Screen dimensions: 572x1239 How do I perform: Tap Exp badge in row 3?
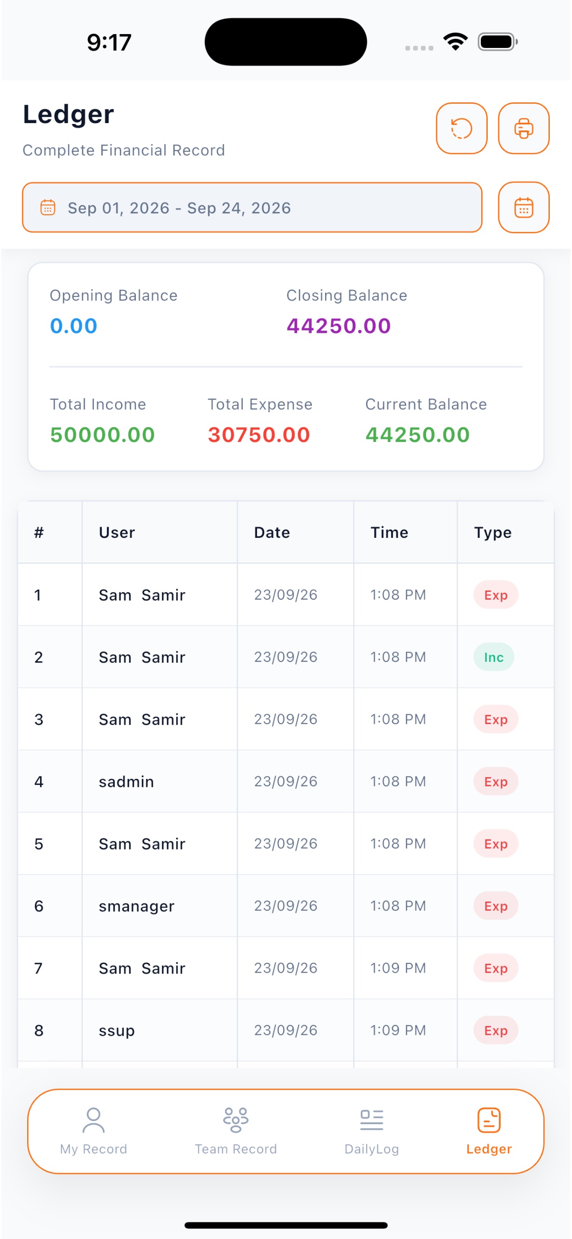[x=496, y=720]
